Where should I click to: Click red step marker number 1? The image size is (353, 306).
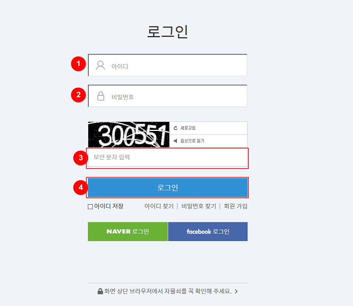[x=78, y=64]
